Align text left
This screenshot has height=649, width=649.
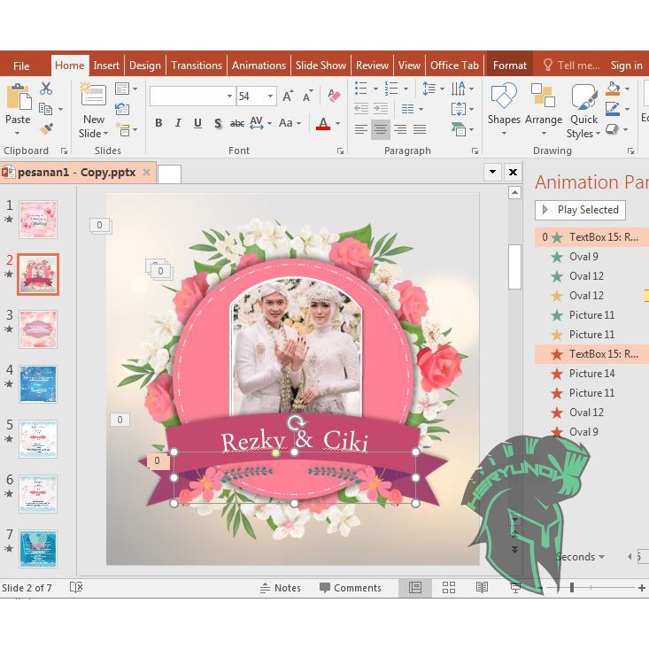(361, 129)
